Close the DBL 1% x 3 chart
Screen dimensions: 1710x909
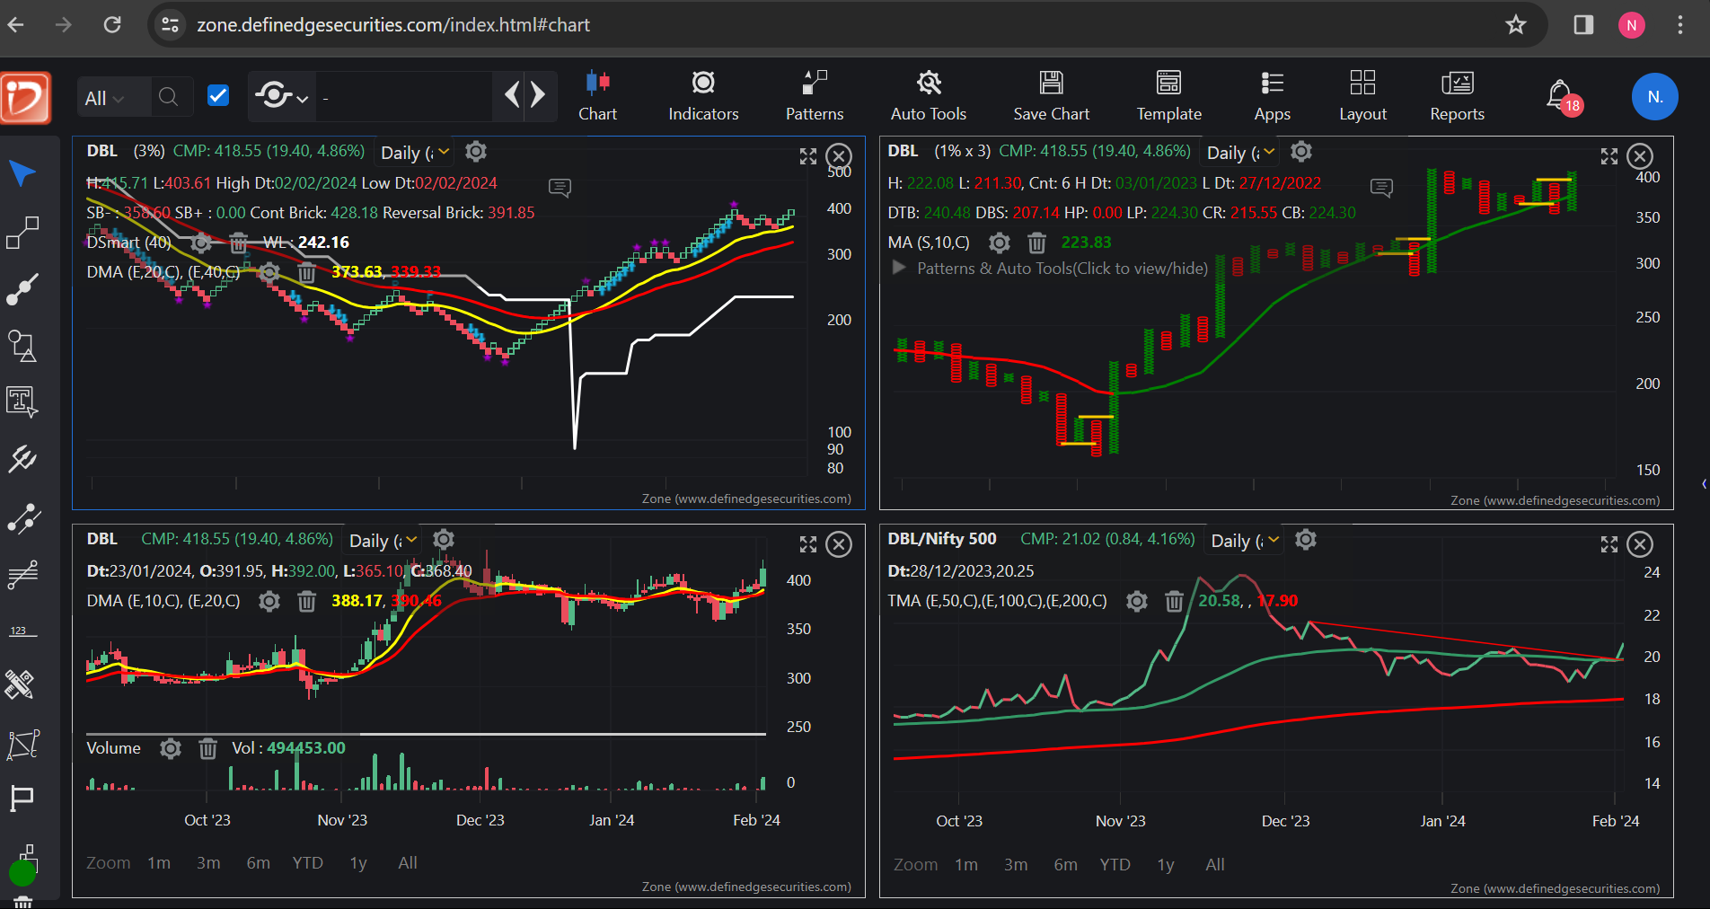(x=1640, y=156)
